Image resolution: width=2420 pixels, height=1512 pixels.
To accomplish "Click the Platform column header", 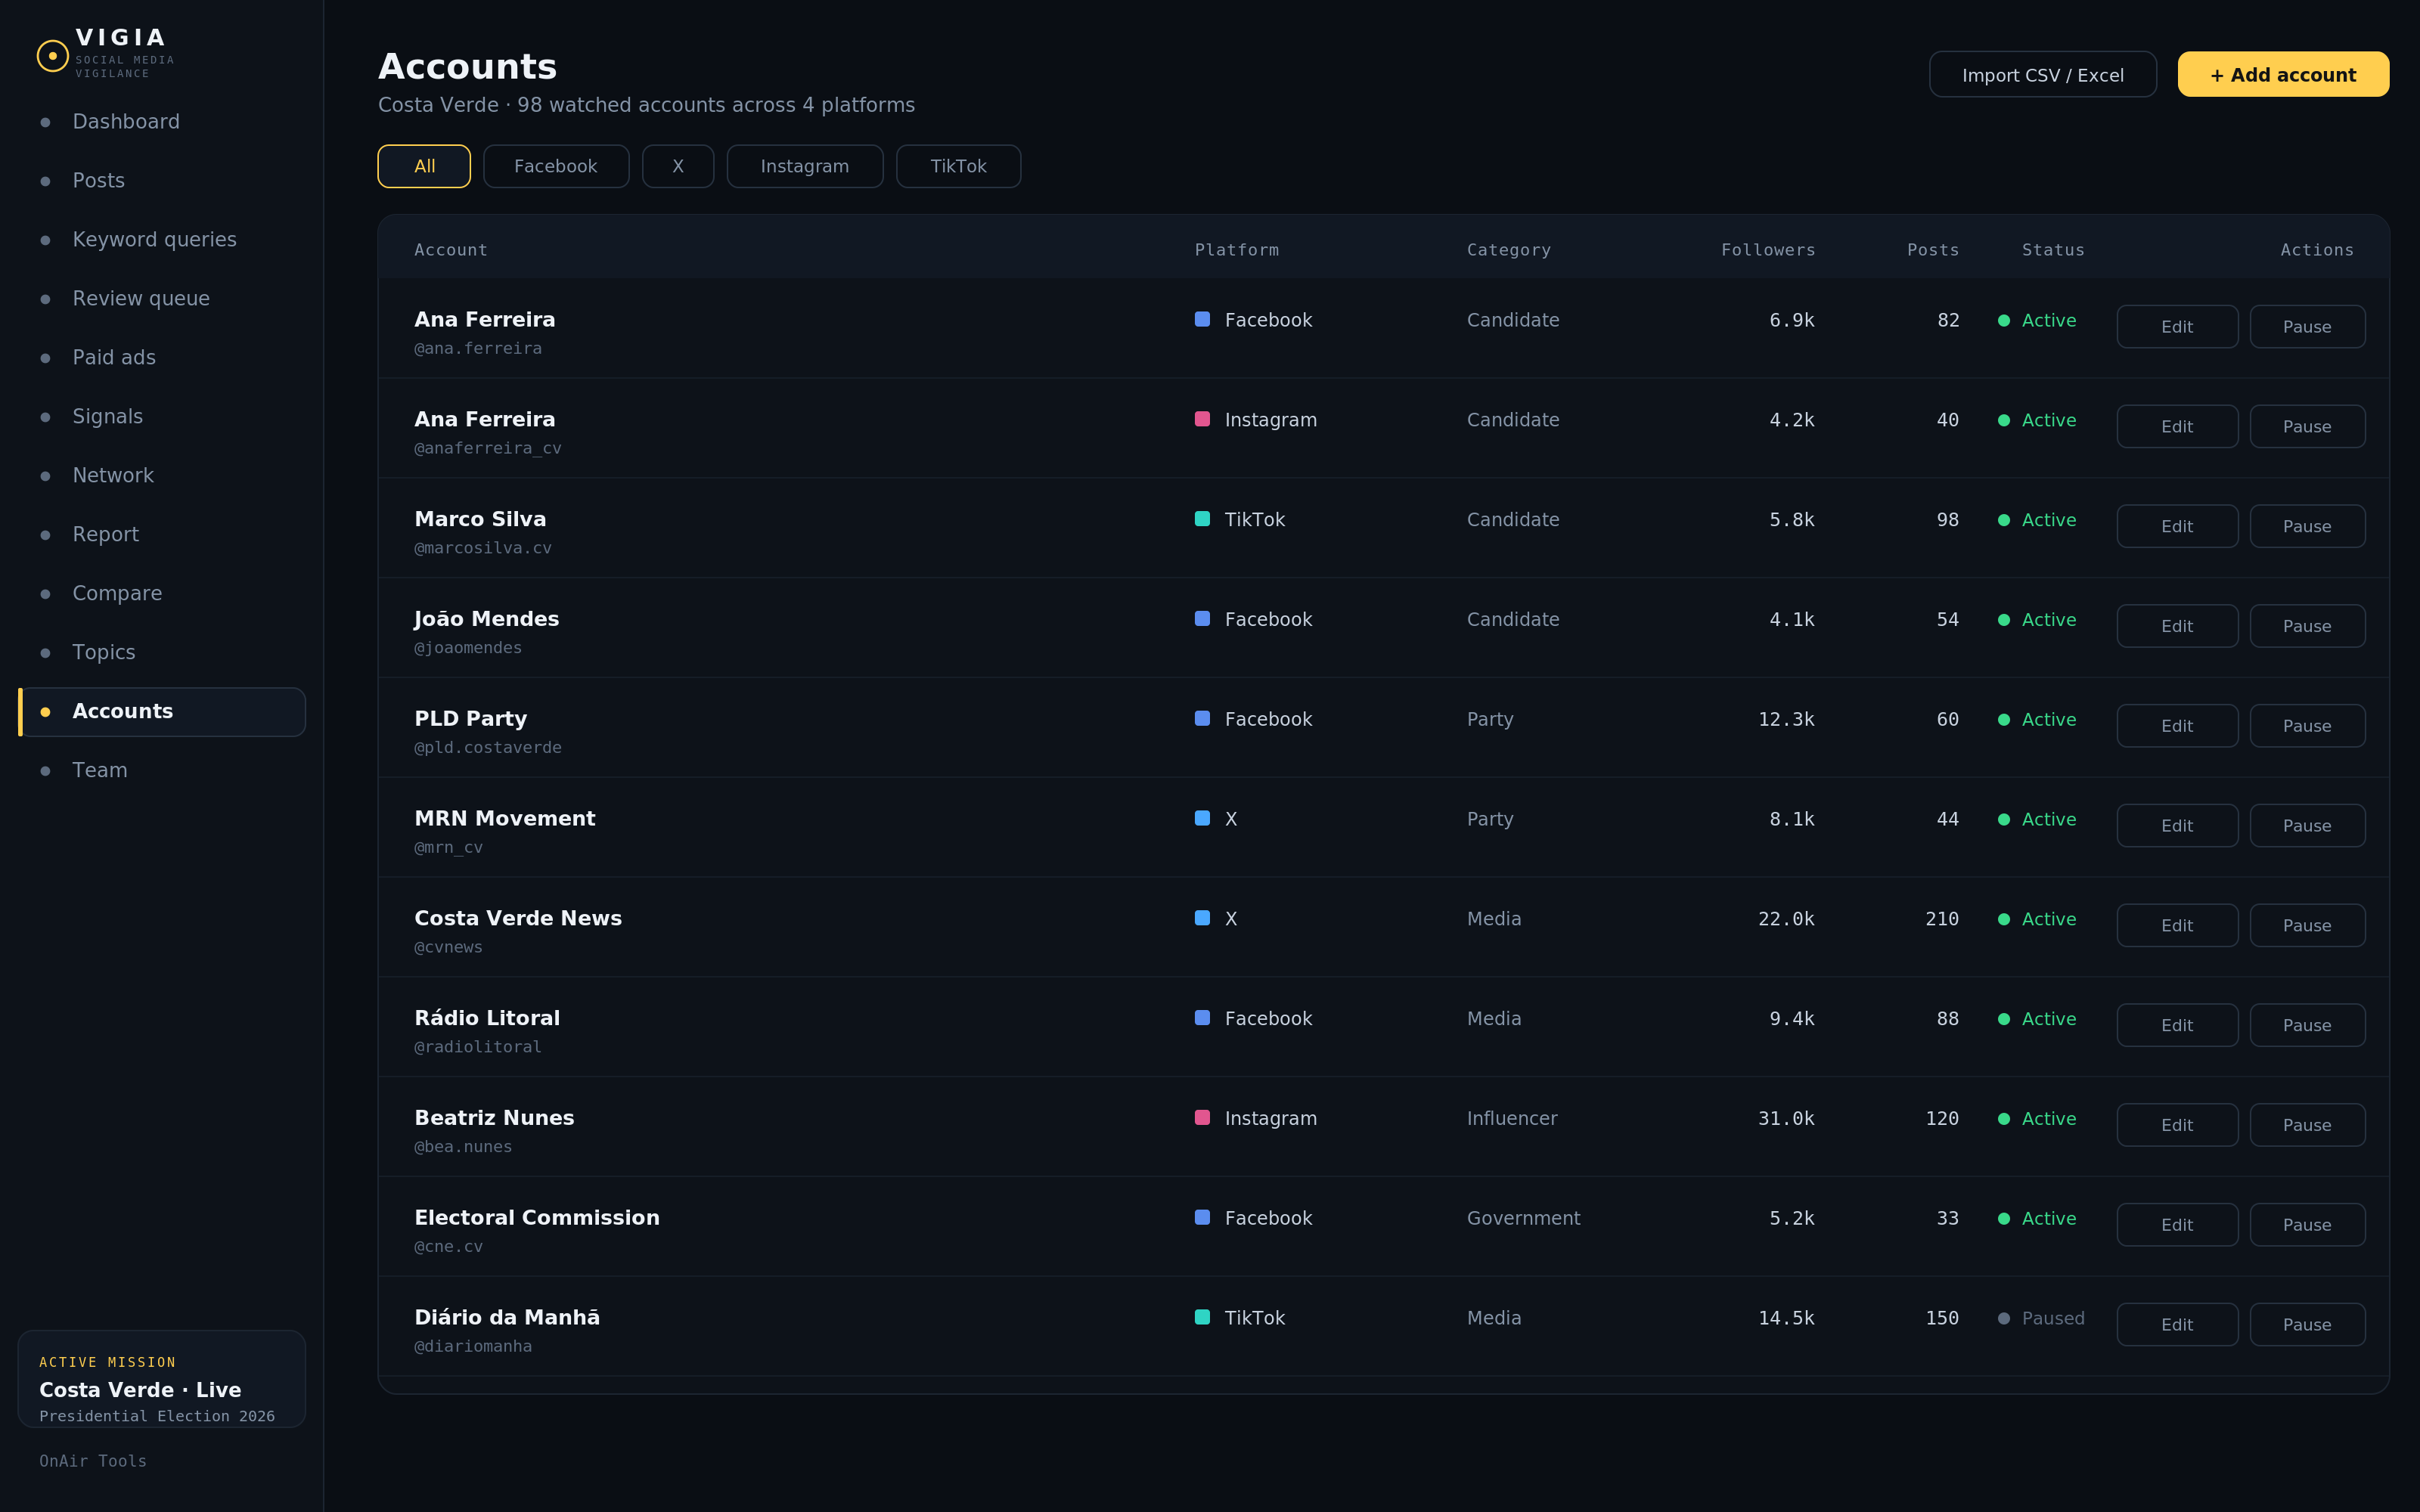I will [x=1237, y=250].
